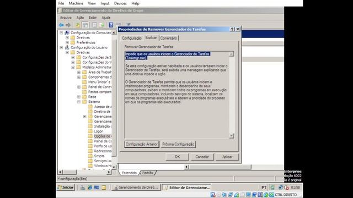The height and width of the screenshot is (198, 353).
Task: Click the Server Manager quick launch icon
Action: tap(83, 188)
